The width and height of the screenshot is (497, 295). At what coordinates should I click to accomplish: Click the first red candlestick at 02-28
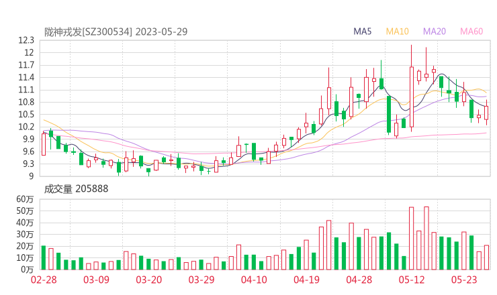(x=44, y=144)
